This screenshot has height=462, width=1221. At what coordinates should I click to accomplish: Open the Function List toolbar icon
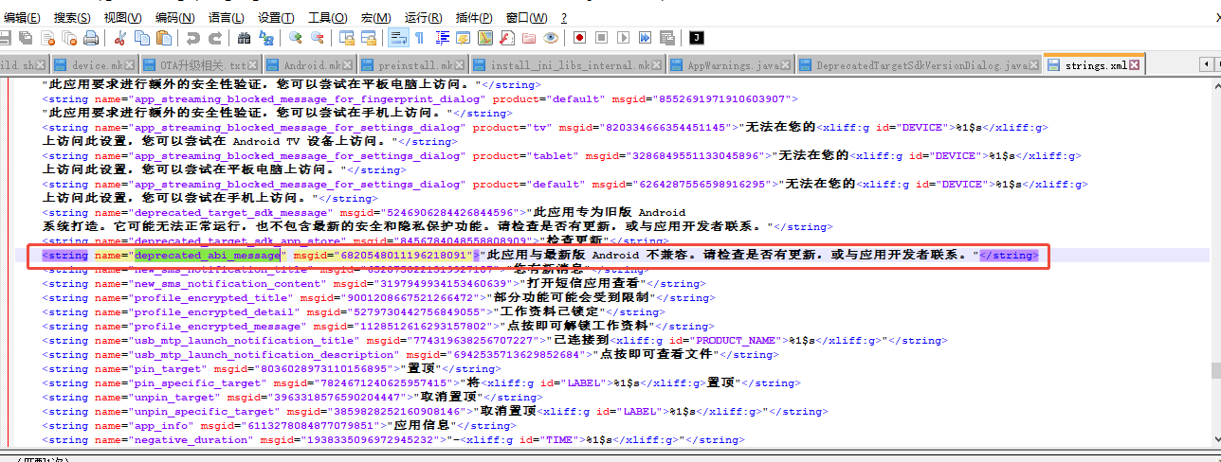(x=507, y=38)
